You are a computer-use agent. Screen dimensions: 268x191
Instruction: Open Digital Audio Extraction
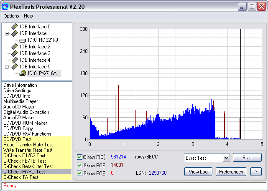(26, 112)
